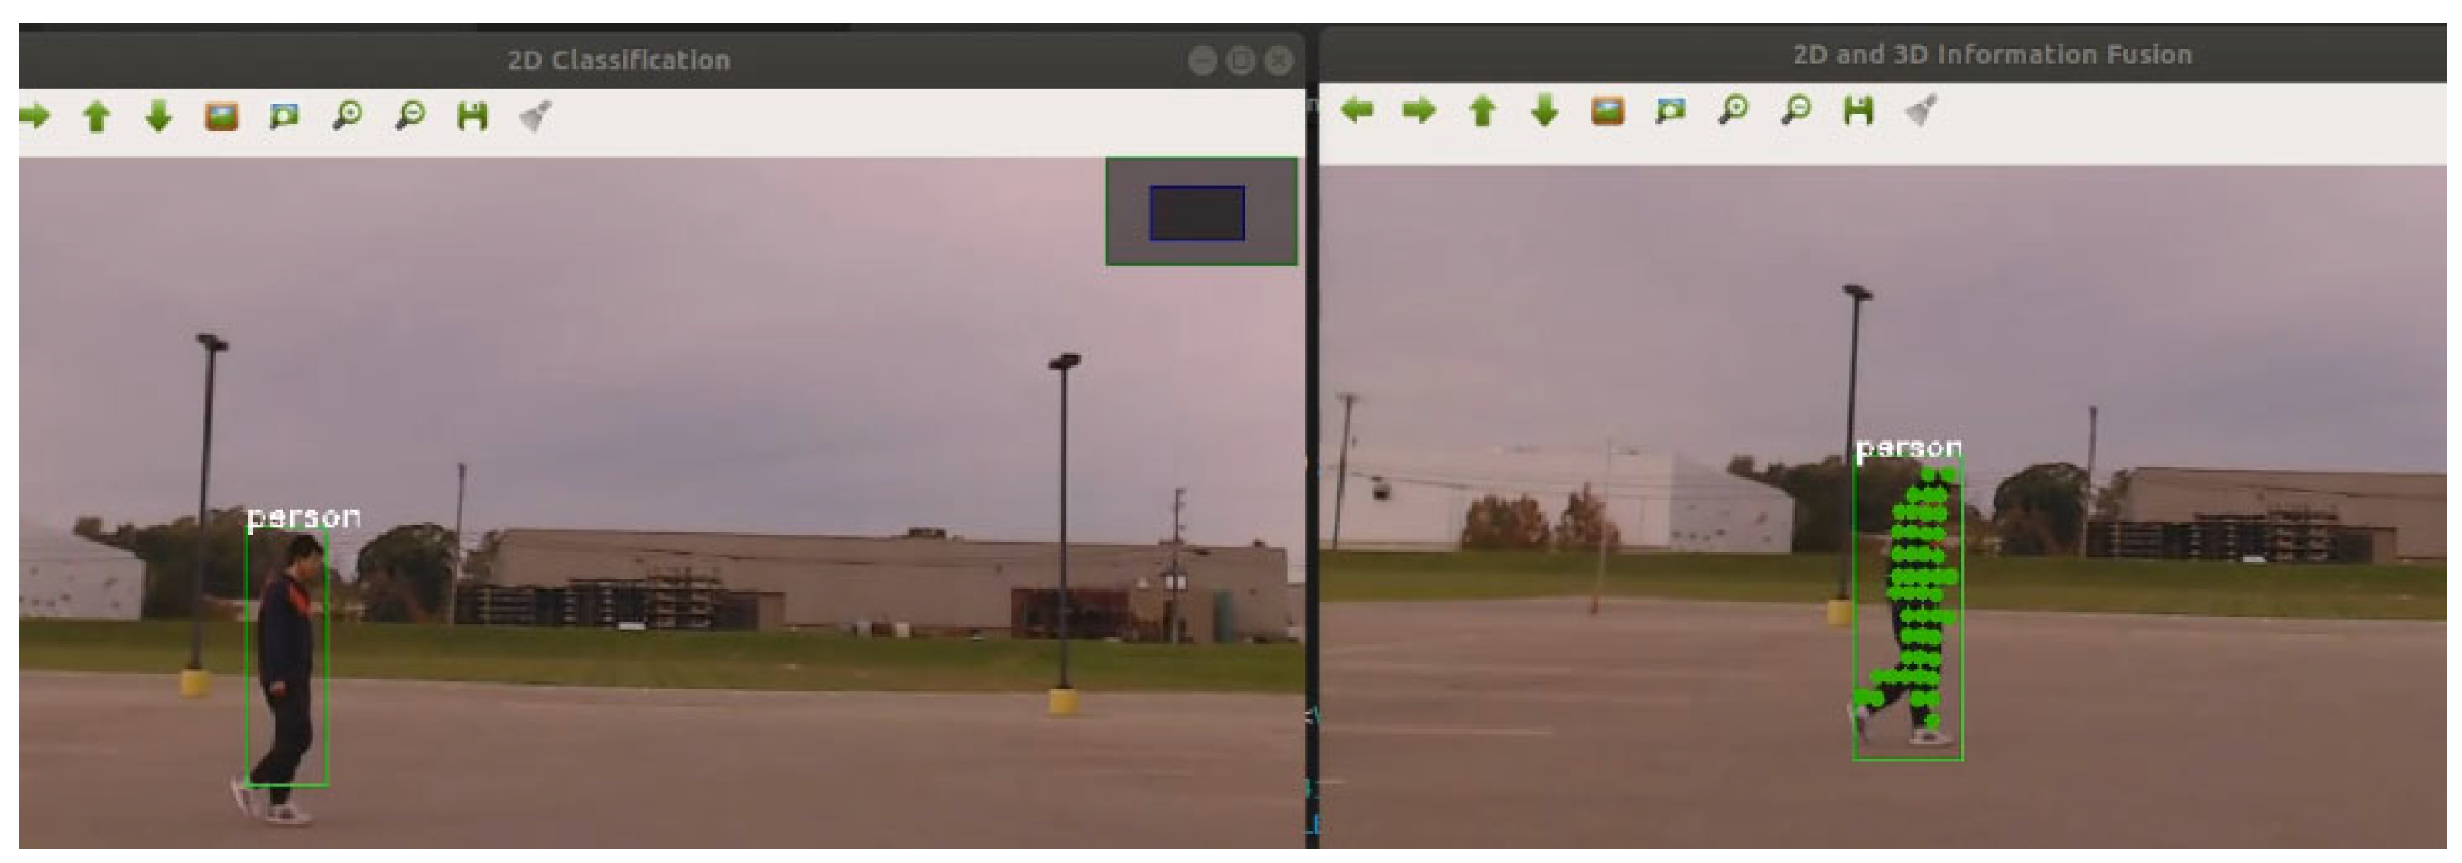
Task: Pan up in 2D Classification window
Action: click(x=97, y=117)
